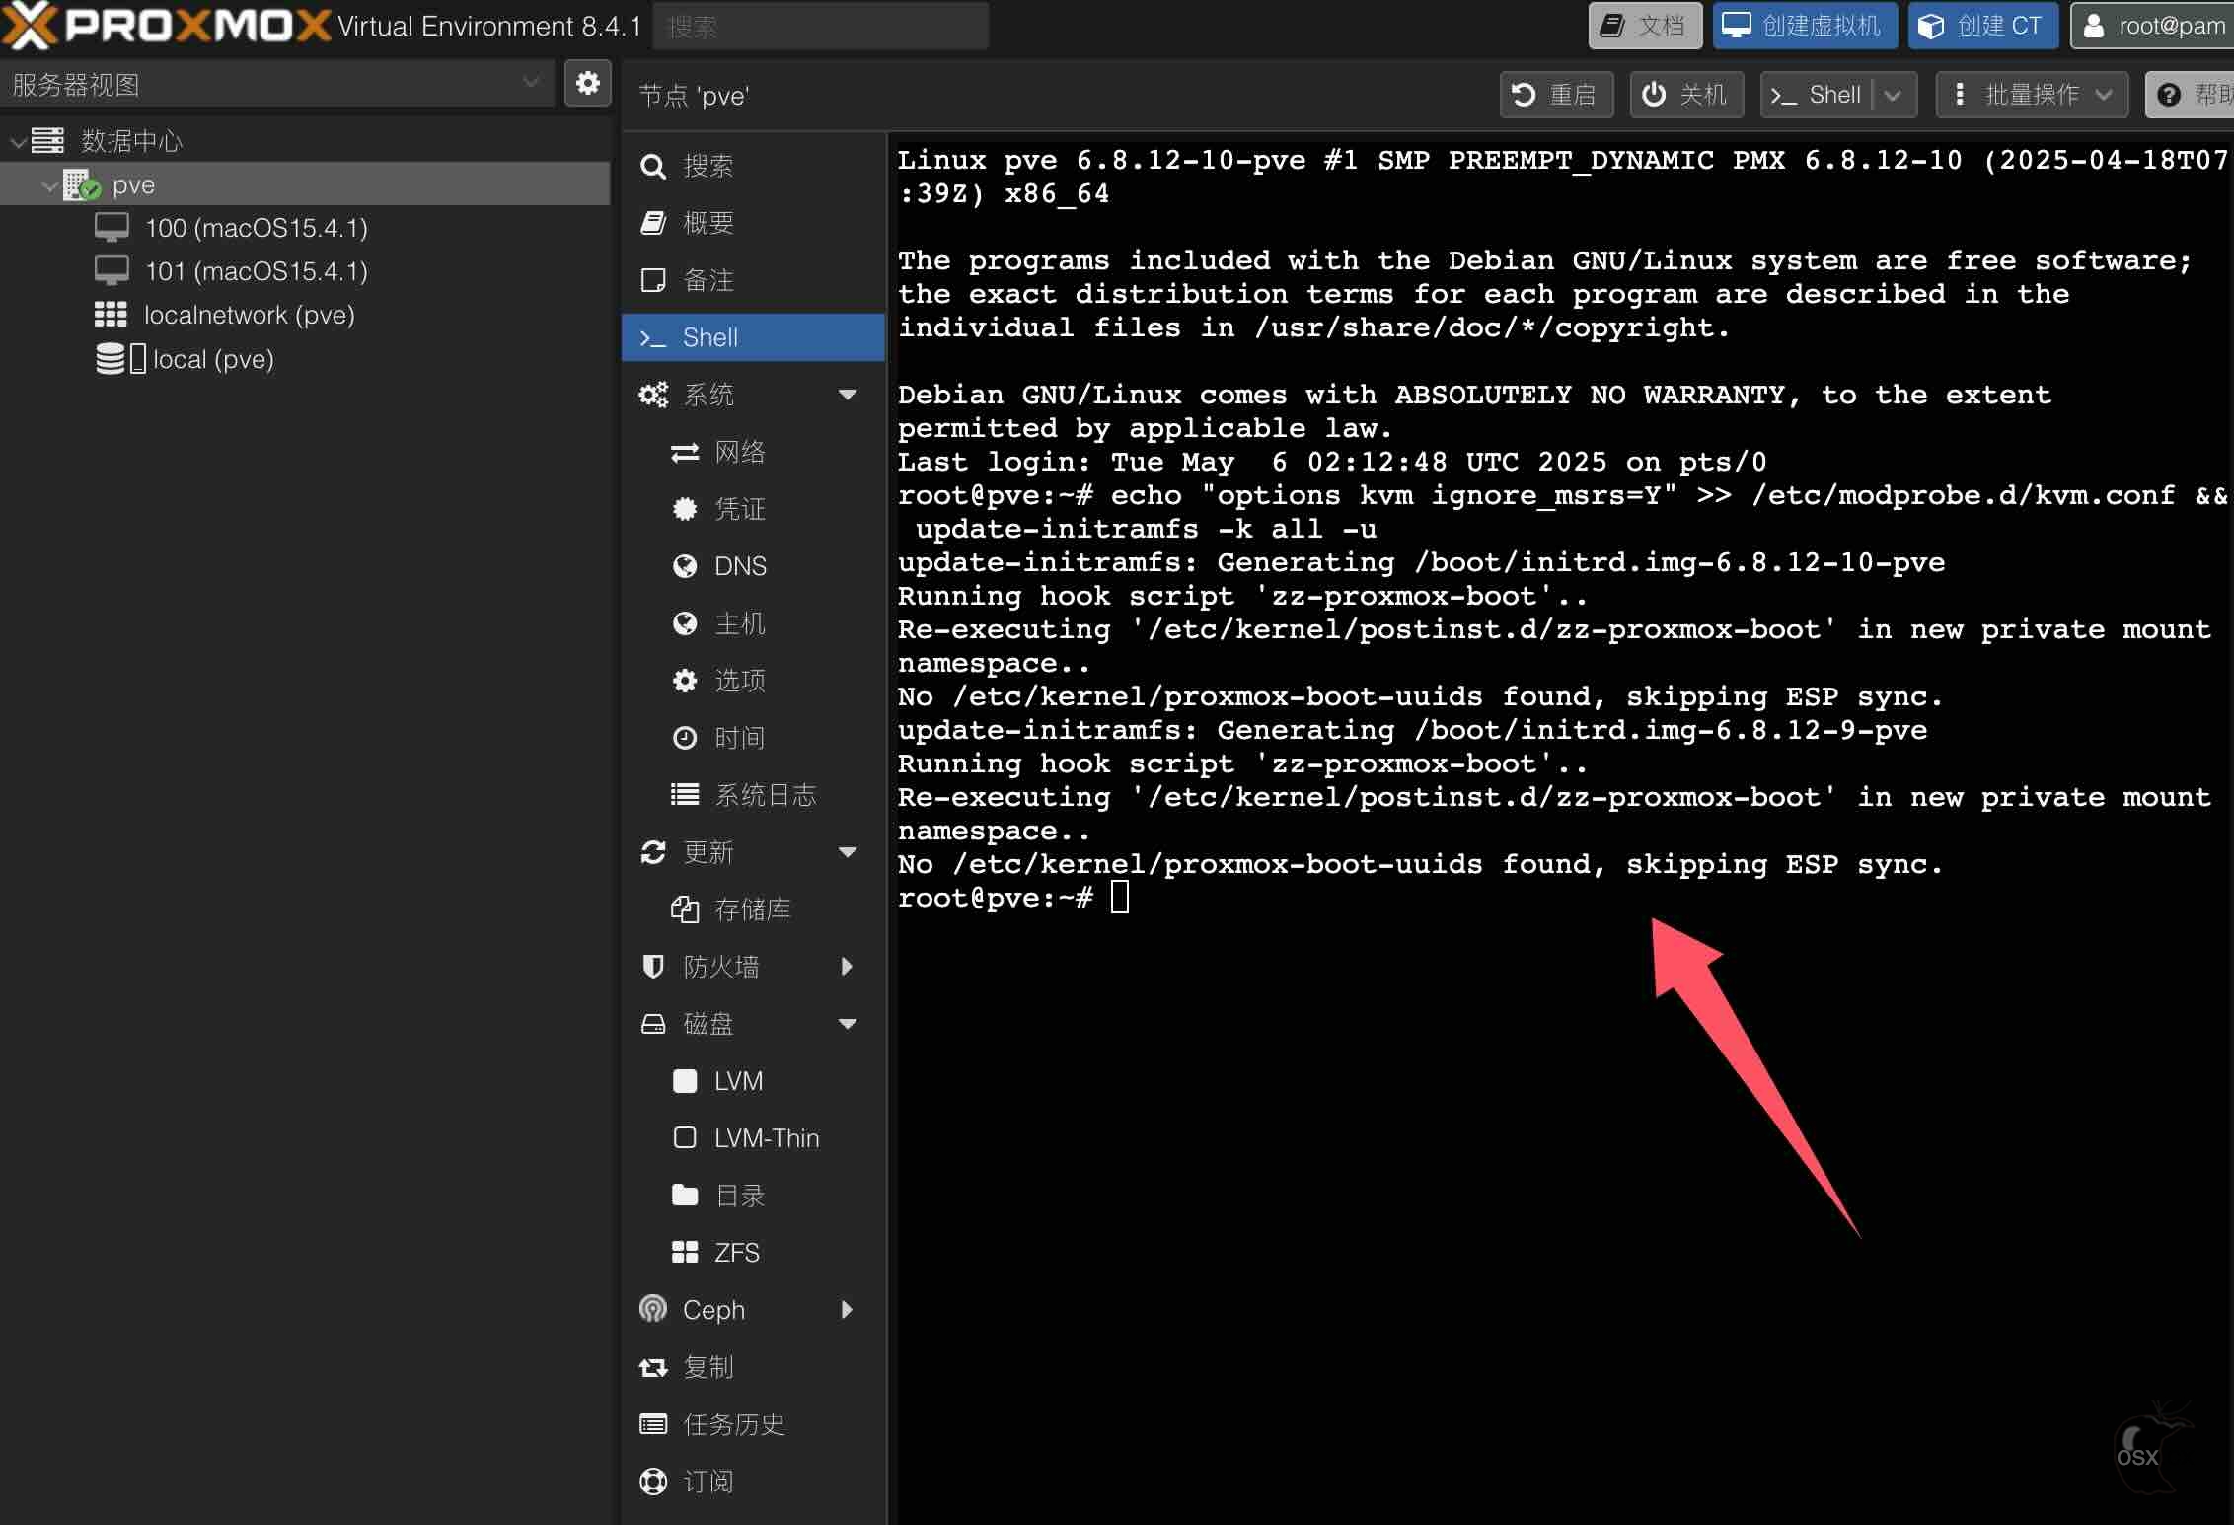Open the 批量操作 bulk actions dropdown

click(2032, 95)
